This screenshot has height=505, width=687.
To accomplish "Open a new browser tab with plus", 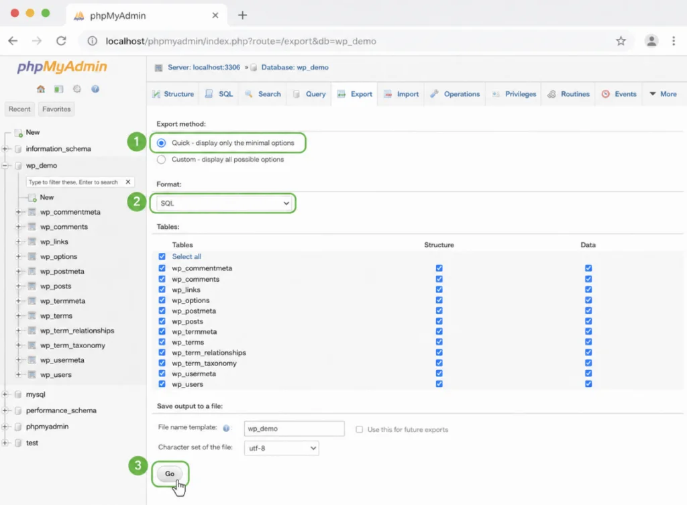I will pos(242,15).
